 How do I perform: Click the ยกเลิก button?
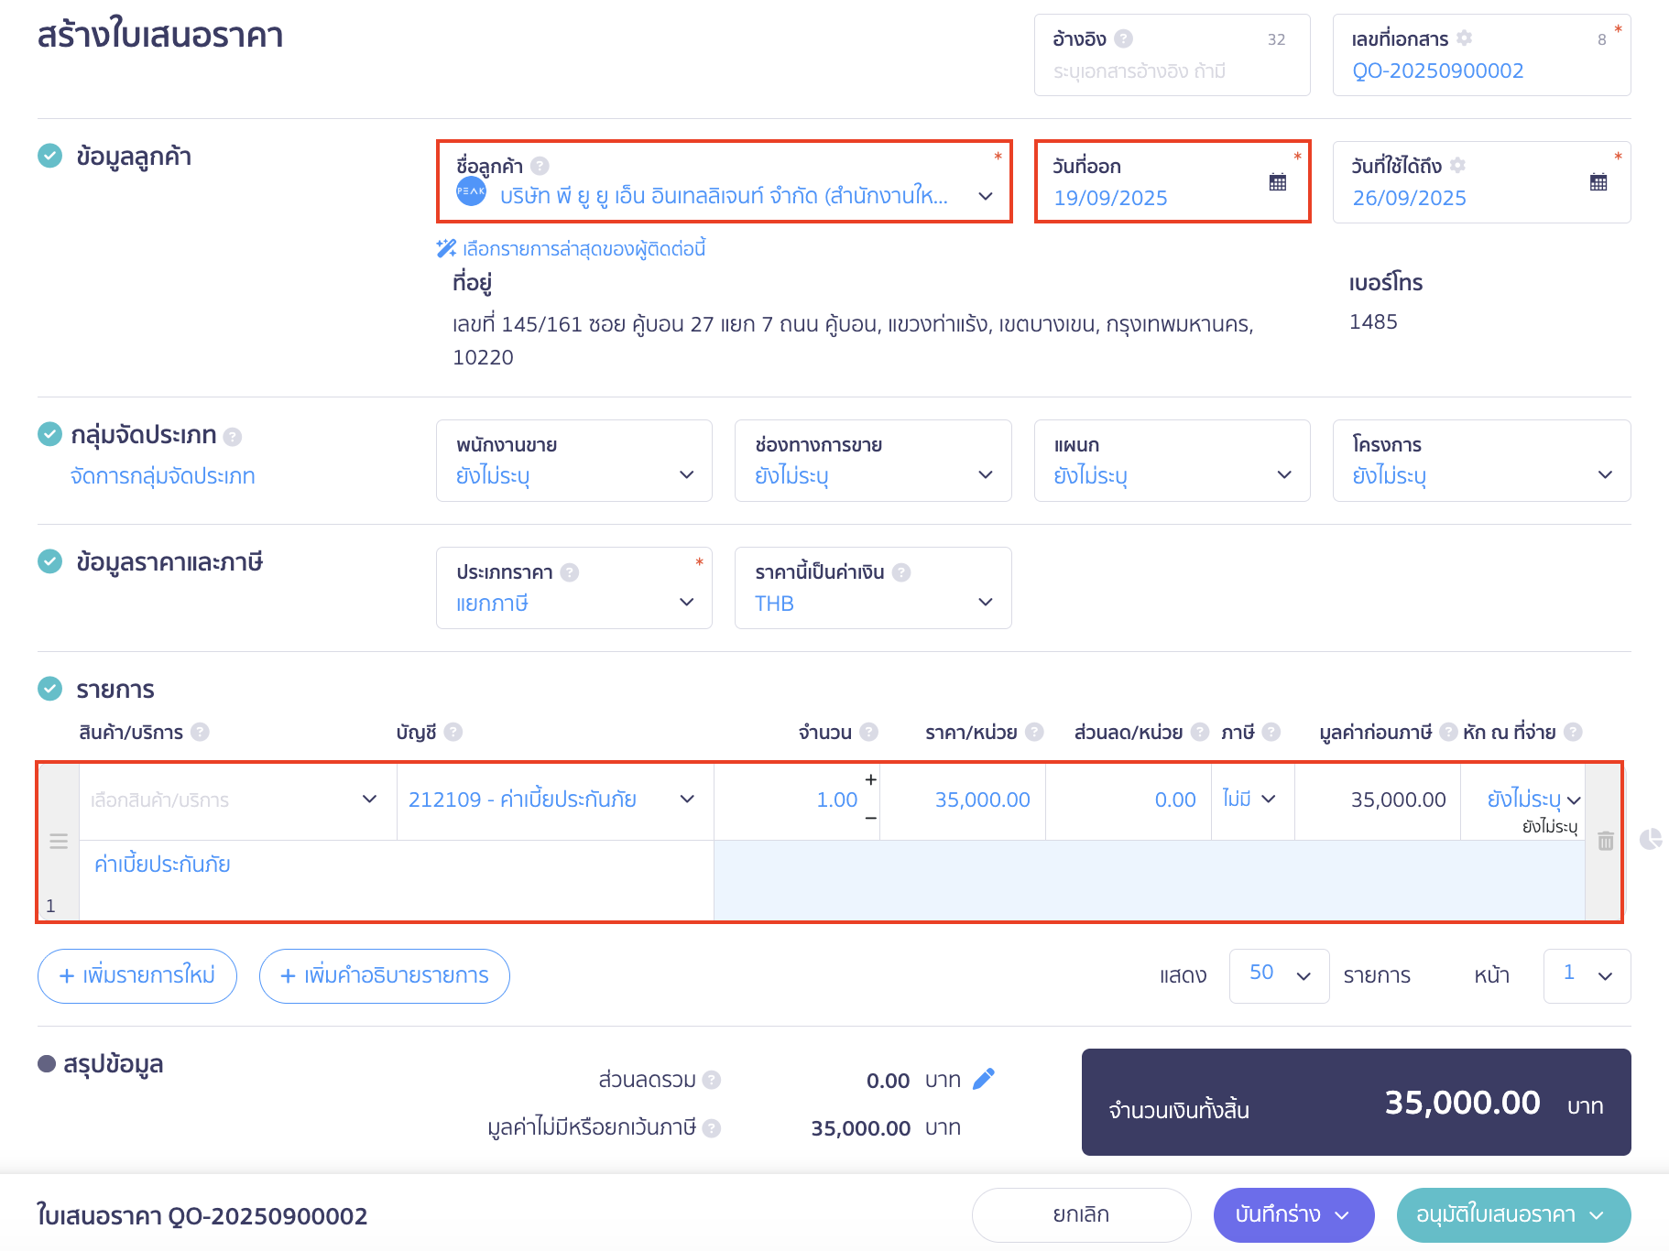pos(1081,1214)
